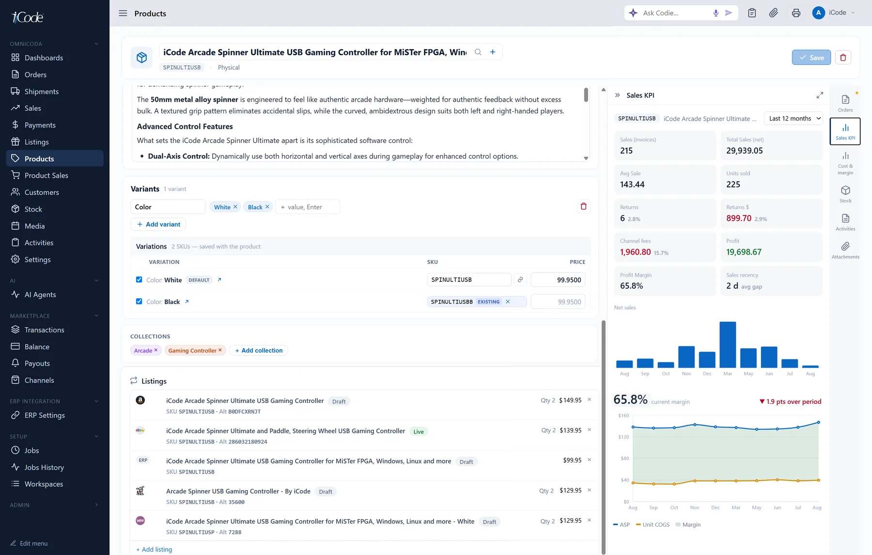The height and width of the screenshot is (555, 872).
Task: Delete product using red trash icon
Action: pos(843,57)
